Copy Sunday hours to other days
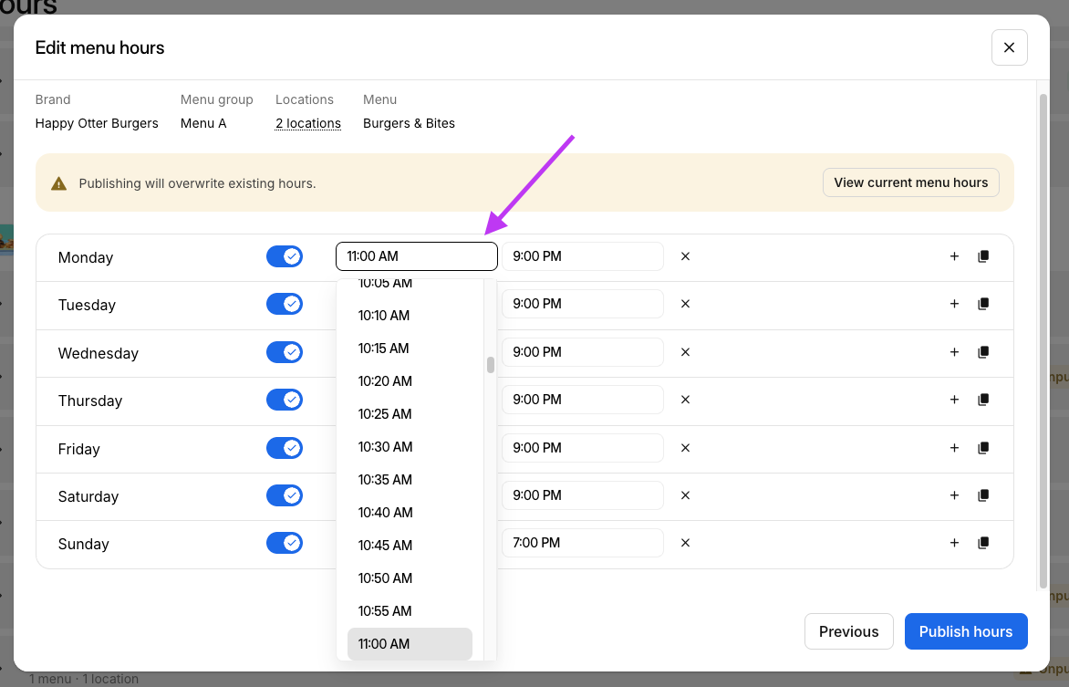 coord(983,543)
